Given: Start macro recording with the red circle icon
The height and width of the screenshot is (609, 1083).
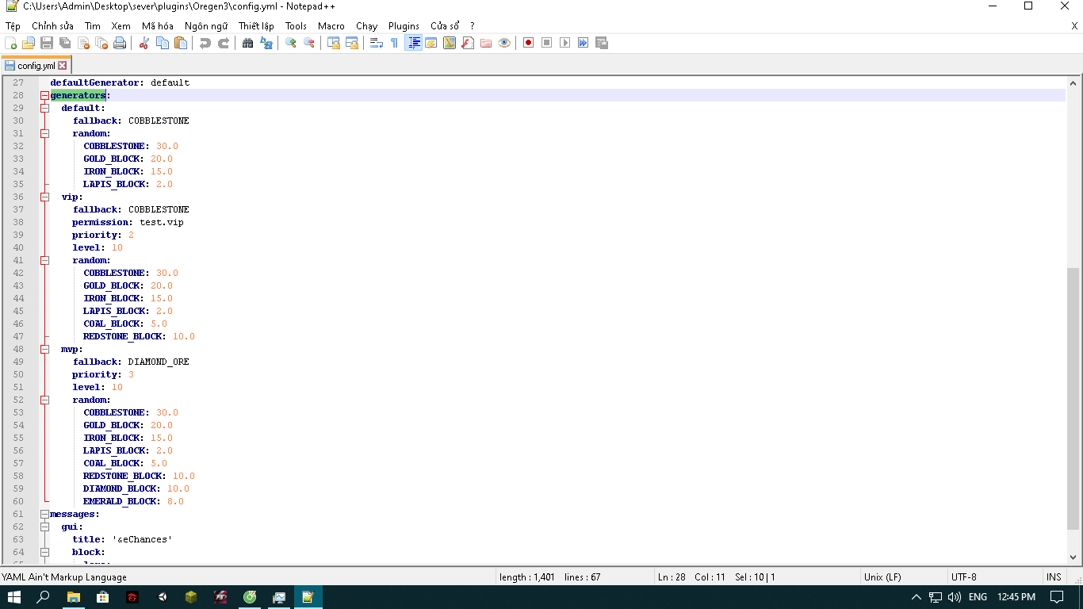Looking at the screenshot, I should 528,43.
